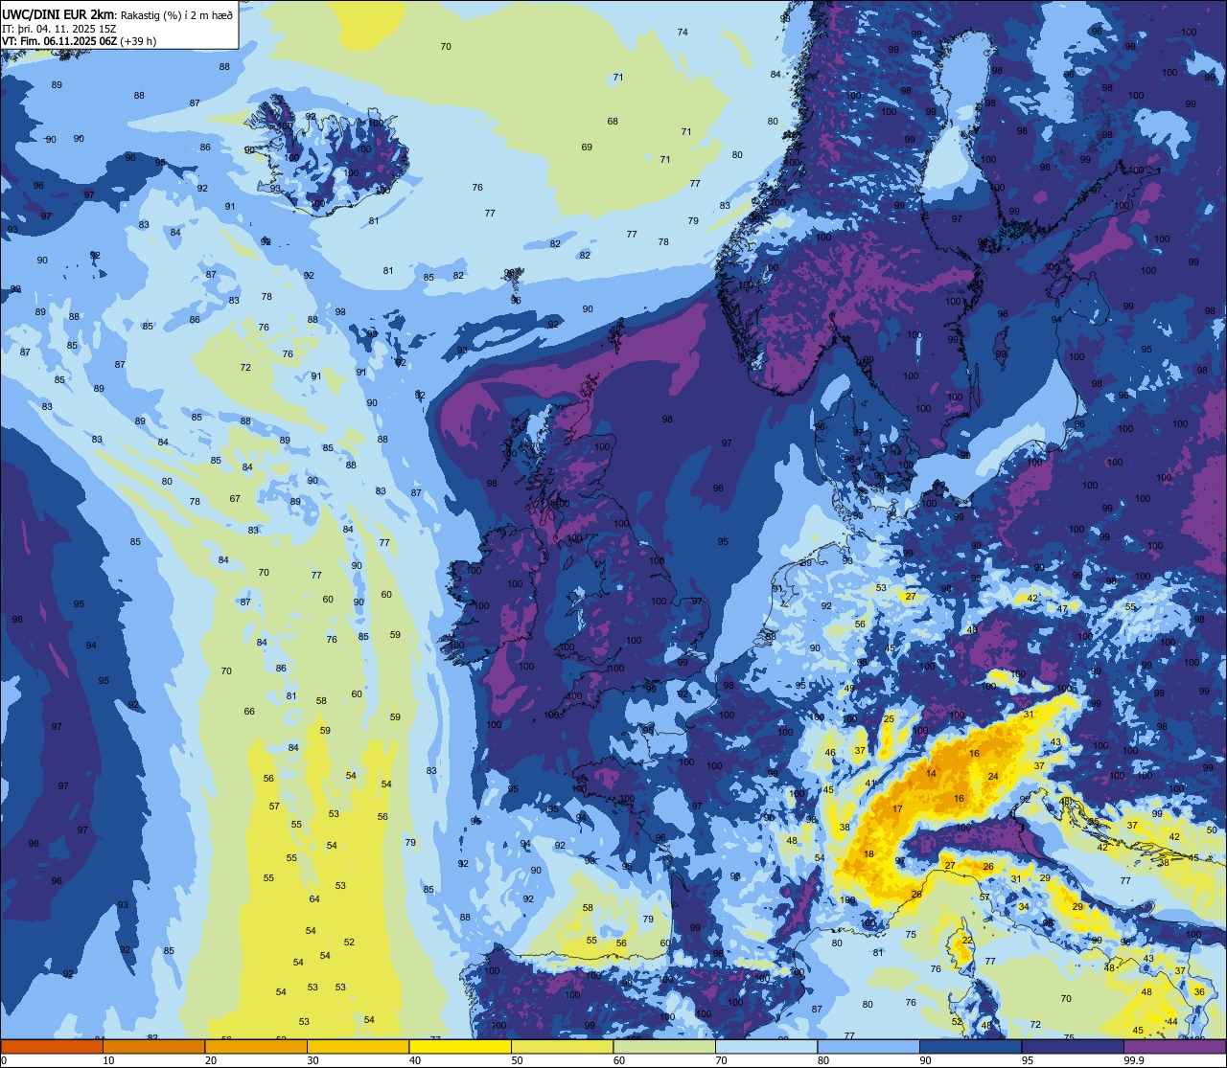
Task: Click the legend scale label "20"
Action: pos(211,1060)
